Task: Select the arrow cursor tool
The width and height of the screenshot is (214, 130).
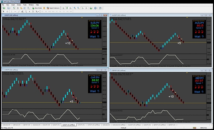Action: tap(3, 12)
